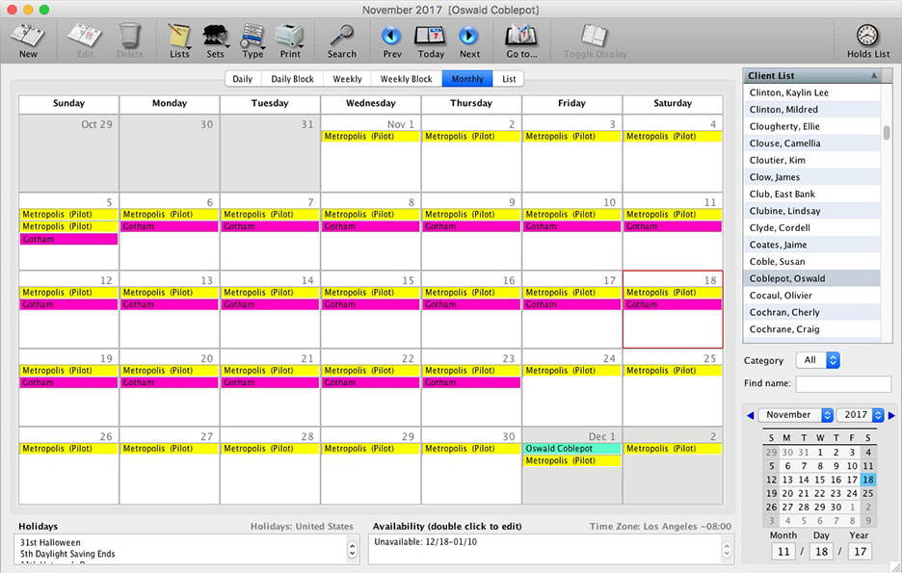Click Metropolis (Pilot) event on Nov 1
This screenshot has height=573, width=902.
click(370, 136)
